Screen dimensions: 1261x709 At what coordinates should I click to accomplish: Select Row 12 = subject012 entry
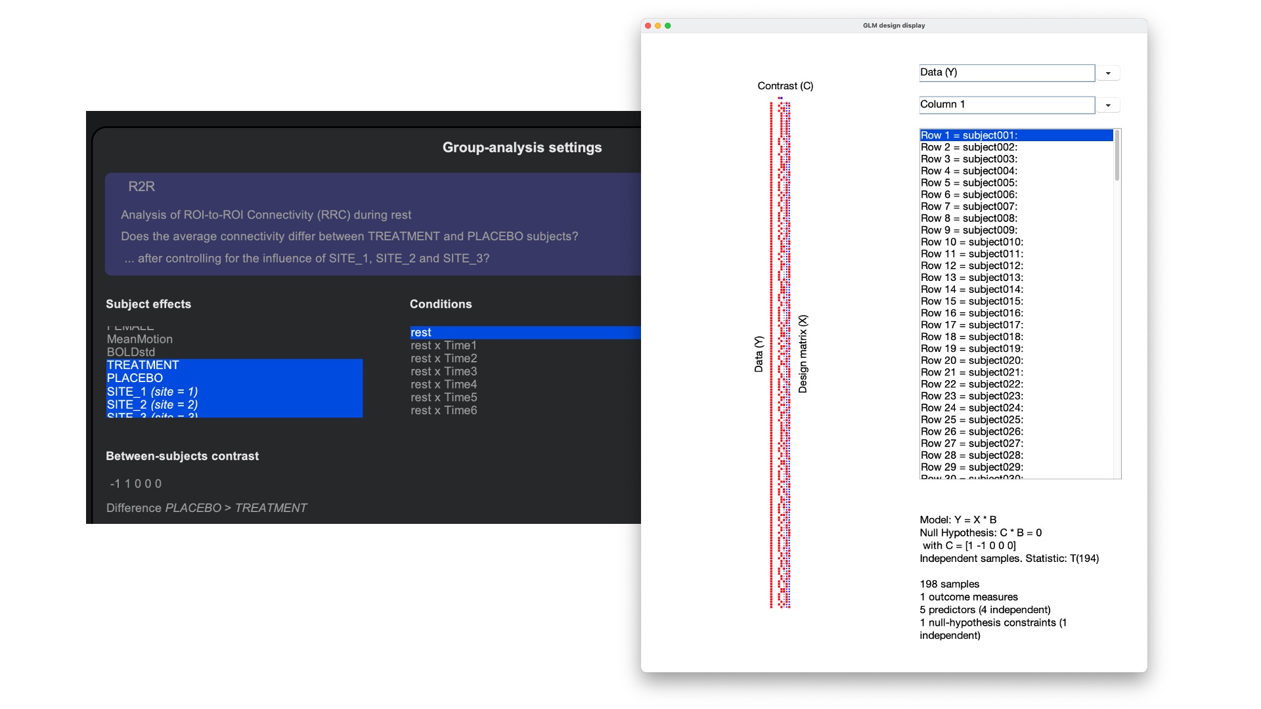pyautogui.click(x=971, y=266)
